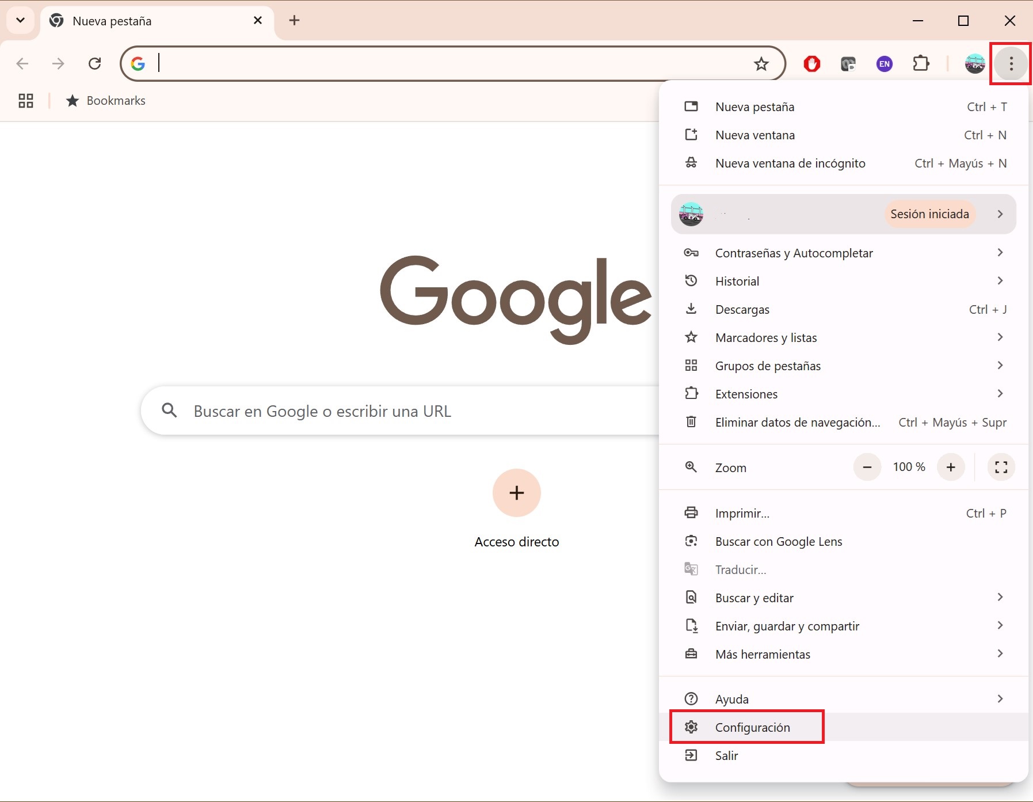Click the Acceso directo add shortcut button
1033x802 pixels.
(516, 493)
